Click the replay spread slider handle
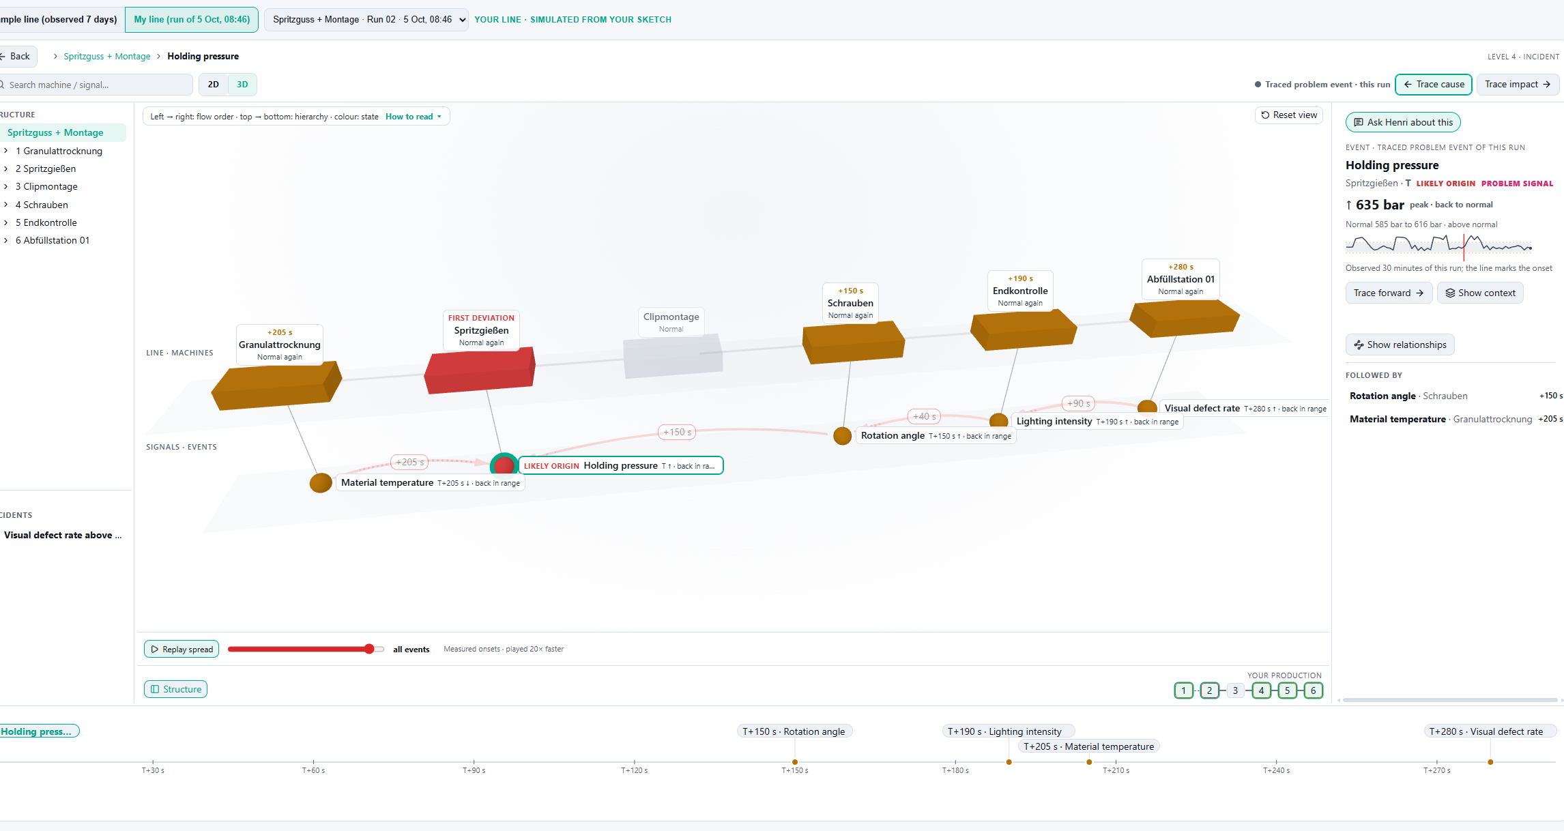1564x831 pixels. click(x=369, y=649)
